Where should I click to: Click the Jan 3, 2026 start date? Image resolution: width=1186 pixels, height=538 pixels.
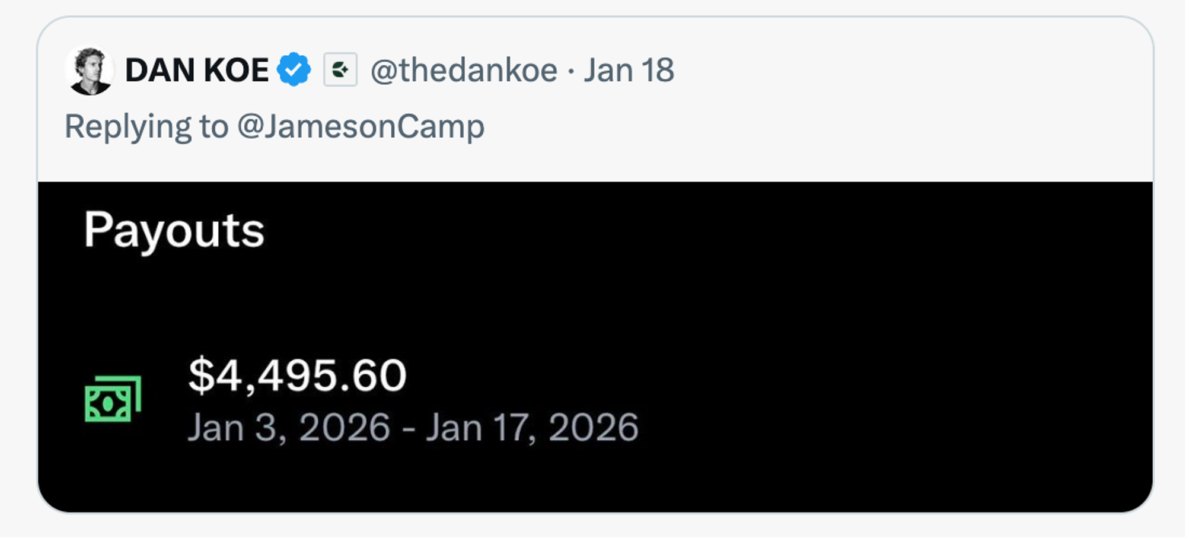(289, 427)
